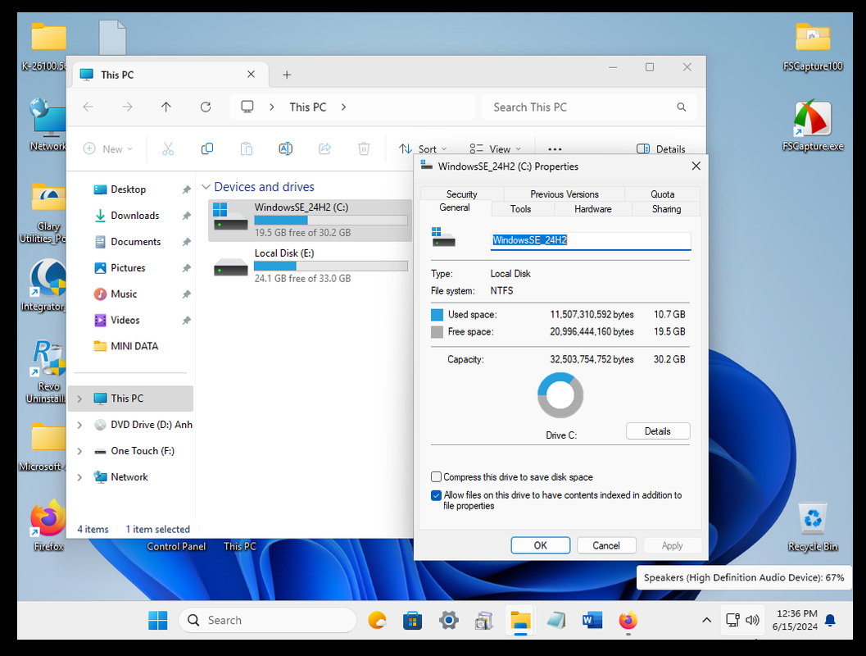Click the Paste clipboard icon

(247, 148)
